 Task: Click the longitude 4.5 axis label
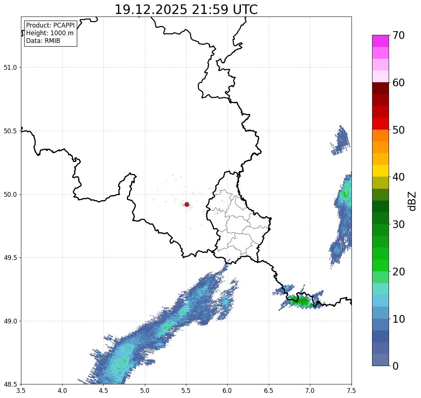[x=104, y=390]
